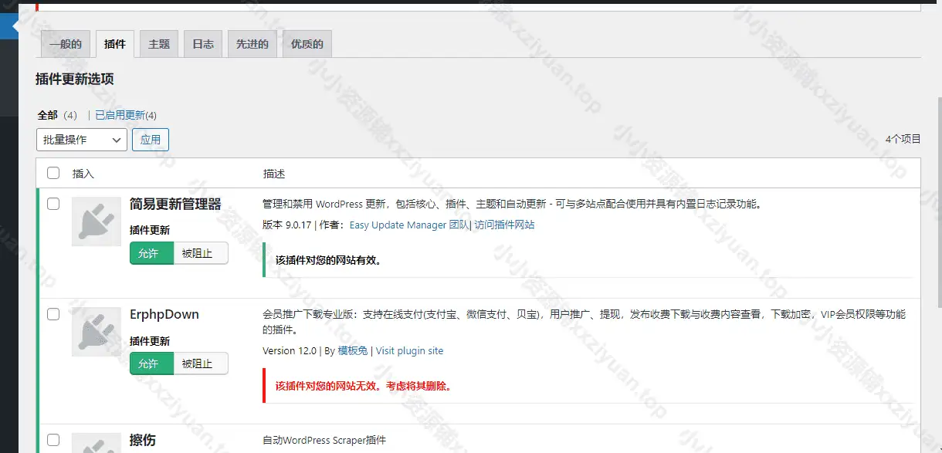Screen dimensions: 942x453
Task: Click the ErphpDown plugin plug icon
Action: pyautogui.click(x=97, y=332)
